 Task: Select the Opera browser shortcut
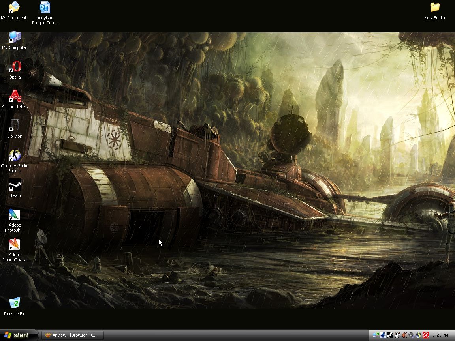(x=15, y=70)
